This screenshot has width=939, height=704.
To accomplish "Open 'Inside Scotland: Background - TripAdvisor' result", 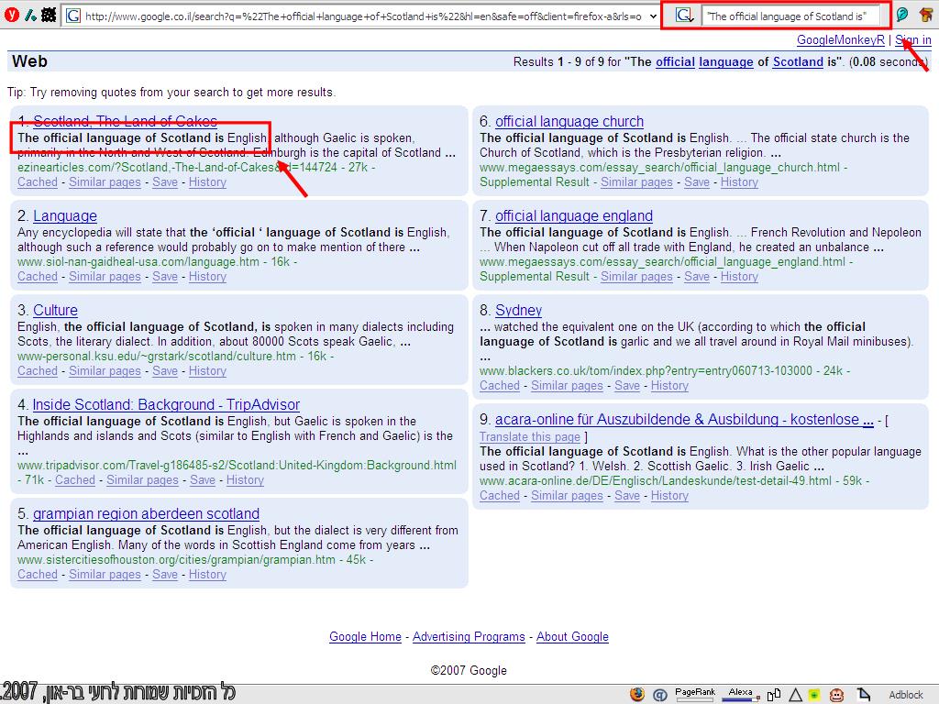I will click(x=166, y=404).
